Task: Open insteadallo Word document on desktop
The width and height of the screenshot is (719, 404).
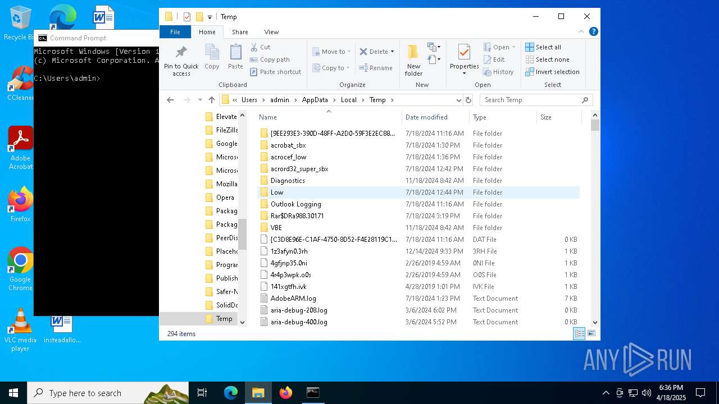Action: click(62, 329)
